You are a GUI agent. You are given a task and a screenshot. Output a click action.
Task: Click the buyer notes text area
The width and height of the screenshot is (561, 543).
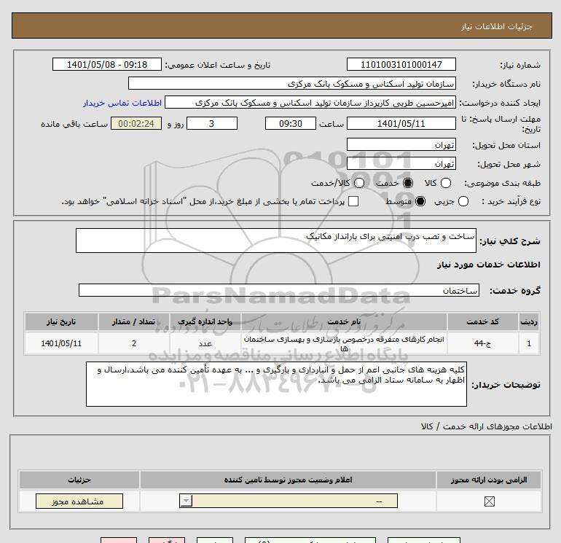[x=276, y=384]
